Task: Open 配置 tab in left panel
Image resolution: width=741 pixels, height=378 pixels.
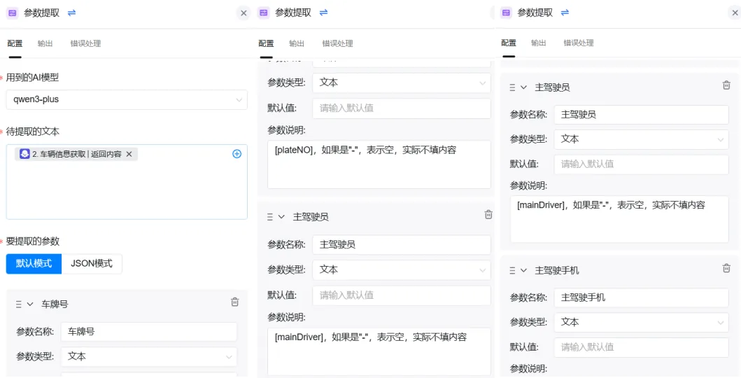Action: pos(15,43)
